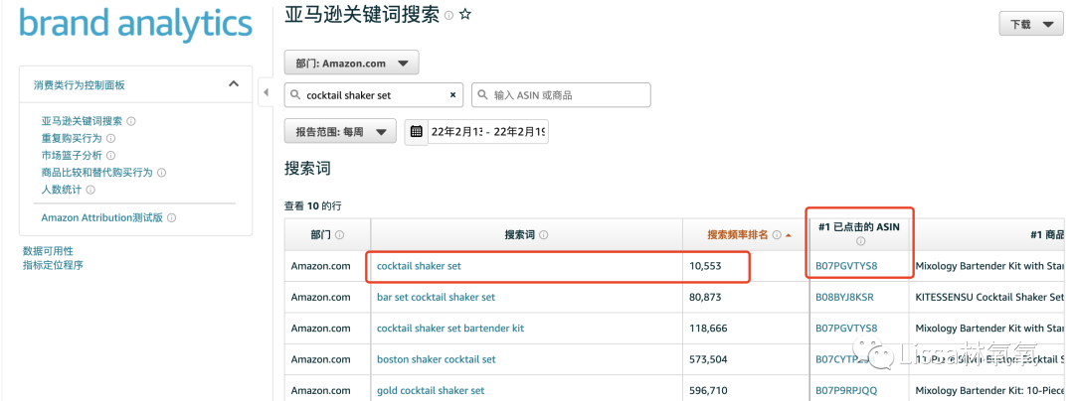Open ASIN B07P9RPJQQ link
Viewport: 1074px width, 401px height.
845,391
